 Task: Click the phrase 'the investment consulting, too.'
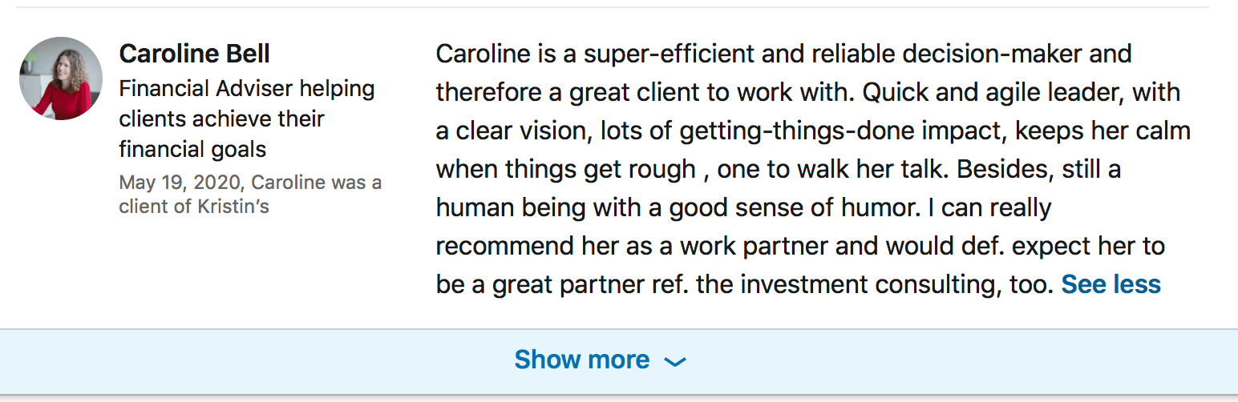pyautogui.click(x=875, y=284)
